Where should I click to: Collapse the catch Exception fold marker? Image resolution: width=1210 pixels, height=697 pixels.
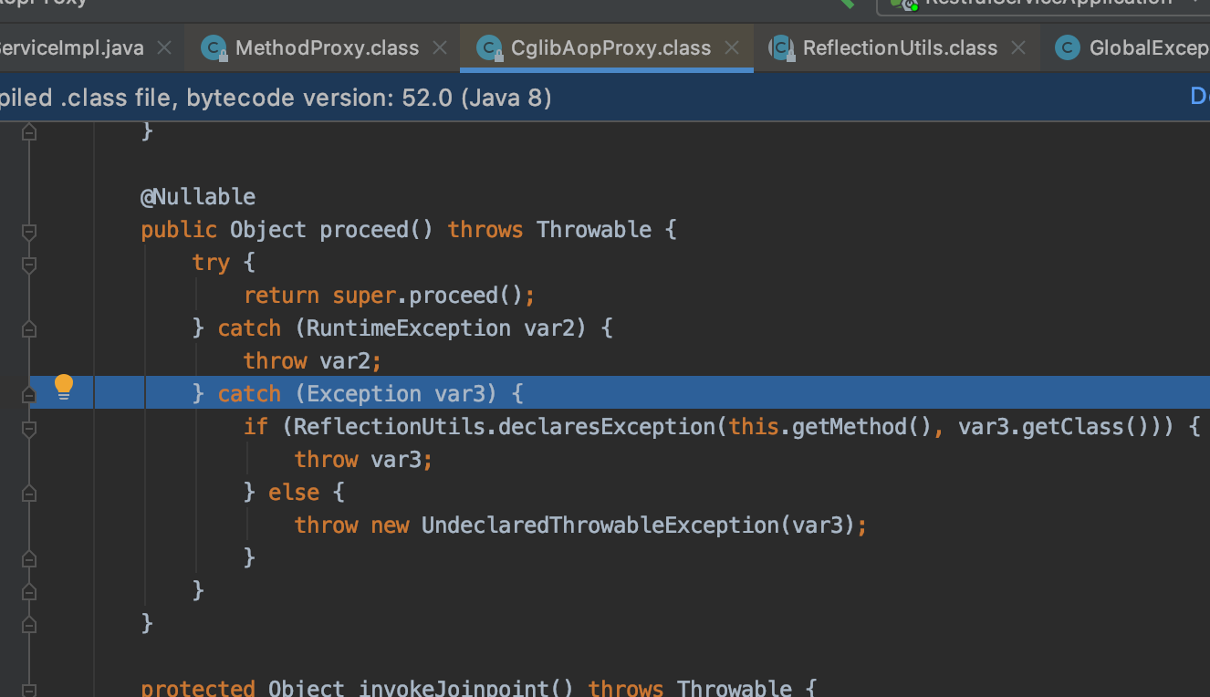pos(29,394)
